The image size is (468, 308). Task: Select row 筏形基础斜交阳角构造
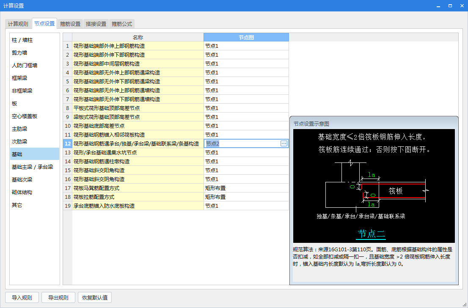pyautogui.click(x=138, y=170)
